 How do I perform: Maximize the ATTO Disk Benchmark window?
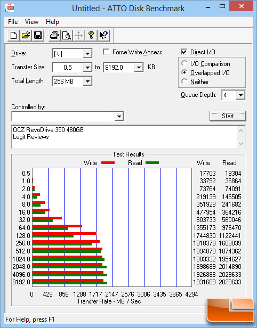click(222, 6)
